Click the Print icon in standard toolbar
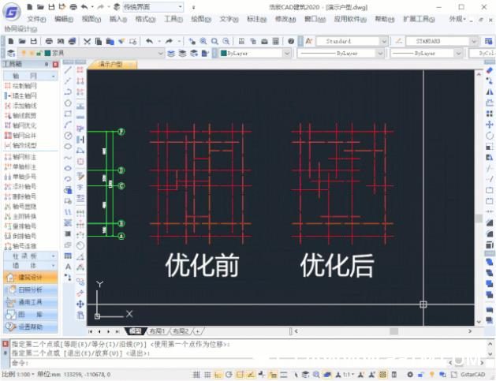 tap(49, 41)
